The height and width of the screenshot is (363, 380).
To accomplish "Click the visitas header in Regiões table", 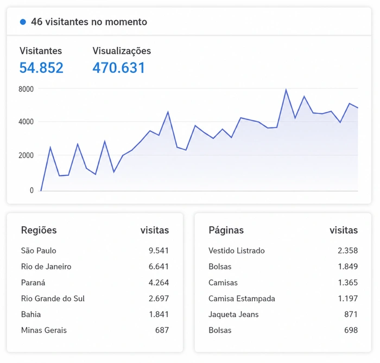I will (155, 230).
